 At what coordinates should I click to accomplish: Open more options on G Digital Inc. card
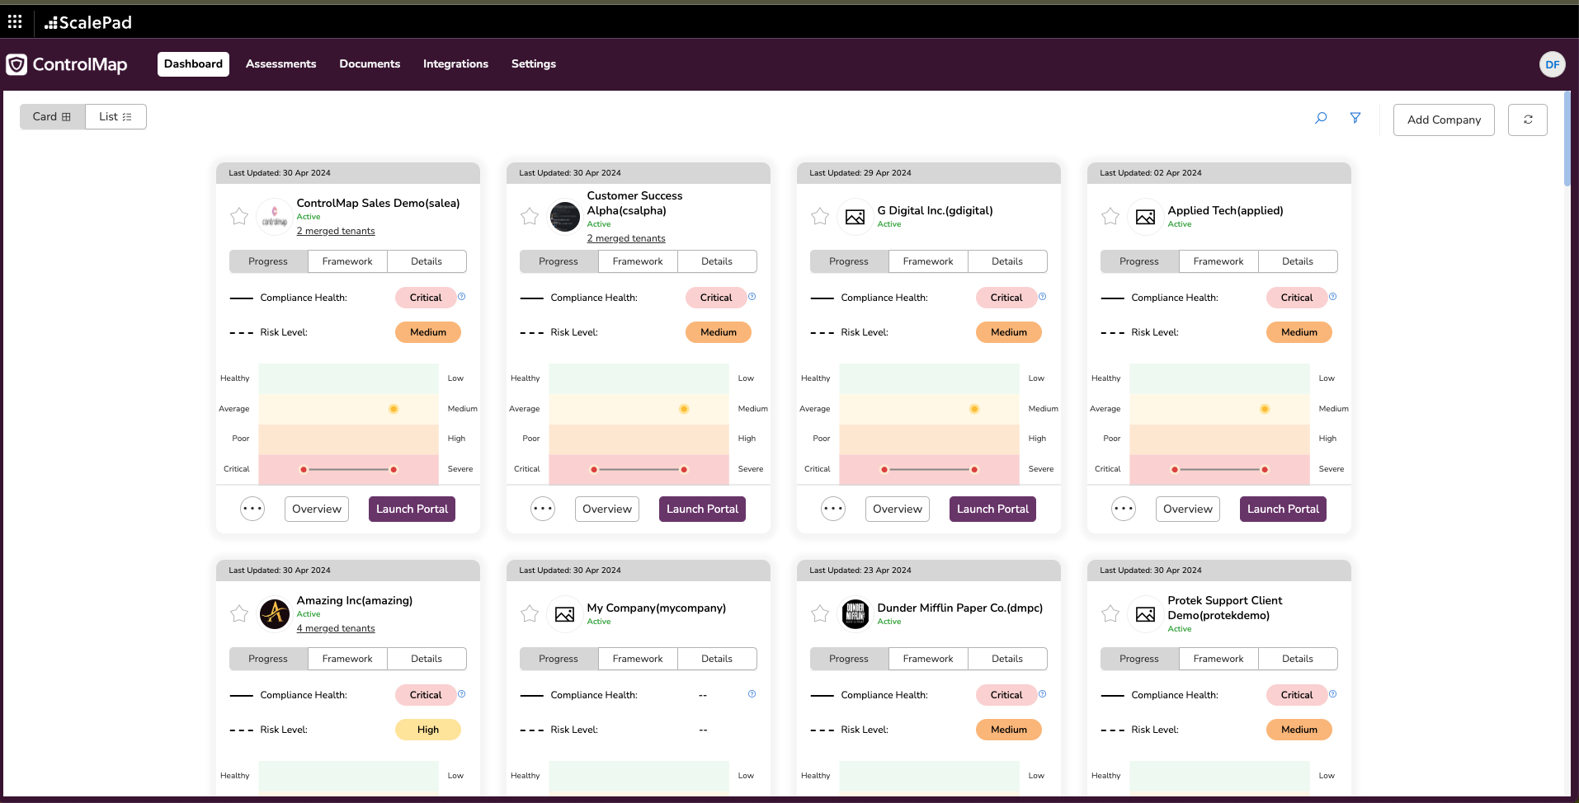pos(833,509)
